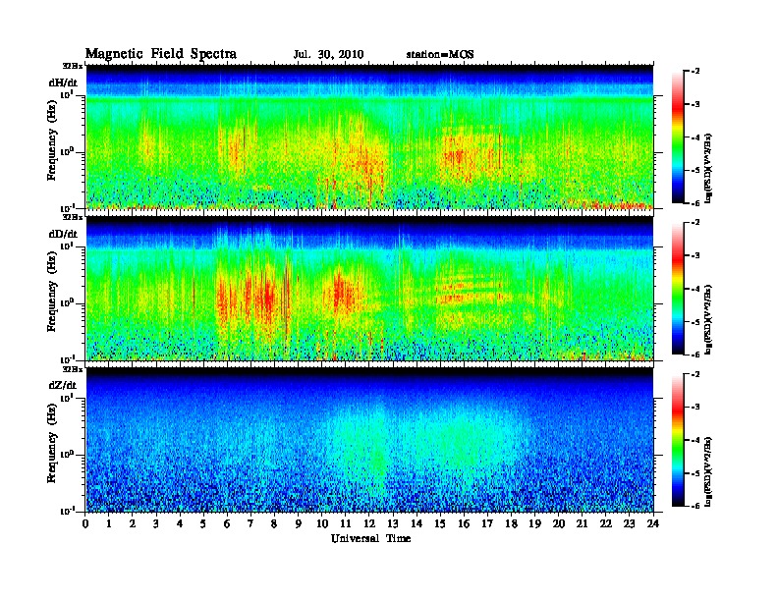Click the date 'Jul. 30, 2010'
778x601 pixels.
[328, 55]
